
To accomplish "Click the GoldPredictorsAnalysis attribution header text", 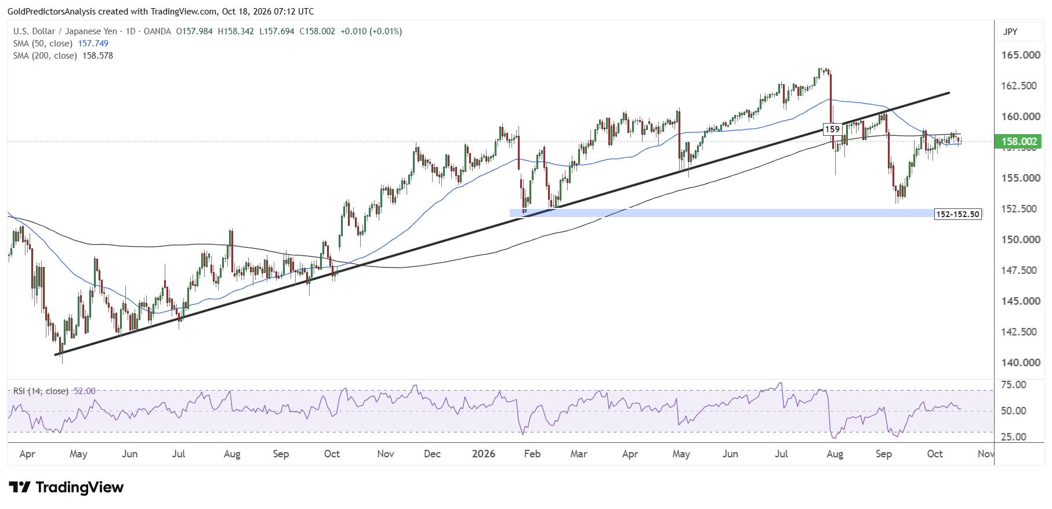I will click(161, 12).
